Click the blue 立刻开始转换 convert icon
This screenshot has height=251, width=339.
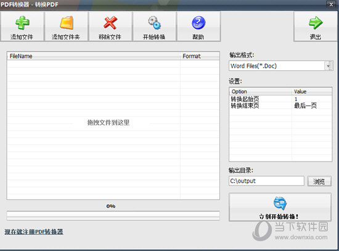point(280,203)
